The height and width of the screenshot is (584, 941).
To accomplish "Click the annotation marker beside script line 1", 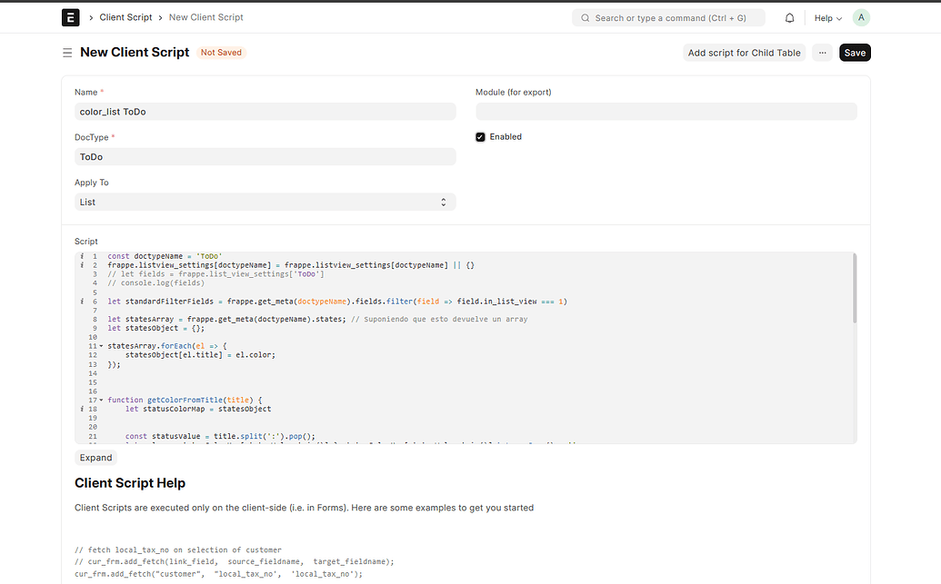I will (80, 256).
